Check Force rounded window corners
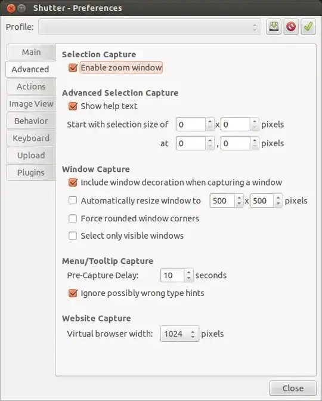 coord(73,218)
